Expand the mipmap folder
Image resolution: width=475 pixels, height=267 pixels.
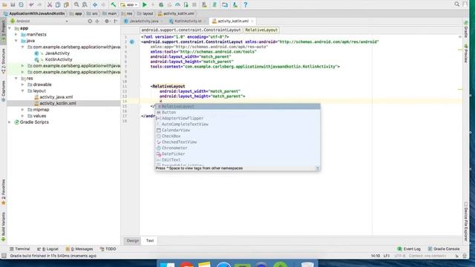(x=22, y=110)
